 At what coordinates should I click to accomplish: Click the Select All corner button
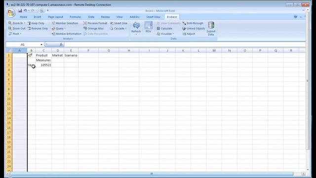pos(9,50)
